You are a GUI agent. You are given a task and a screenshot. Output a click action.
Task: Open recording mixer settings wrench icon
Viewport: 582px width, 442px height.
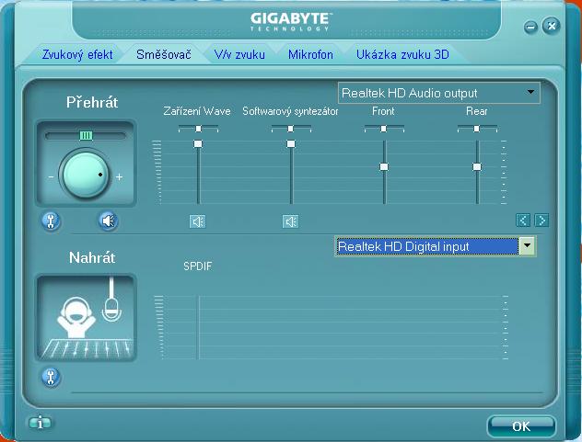(51, 378)
